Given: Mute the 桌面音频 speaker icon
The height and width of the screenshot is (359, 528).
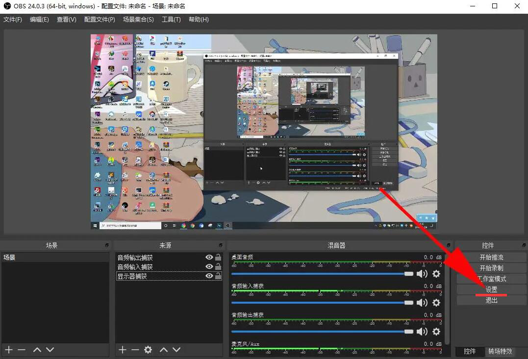Looking at the screenshot, I should point(422,274).
